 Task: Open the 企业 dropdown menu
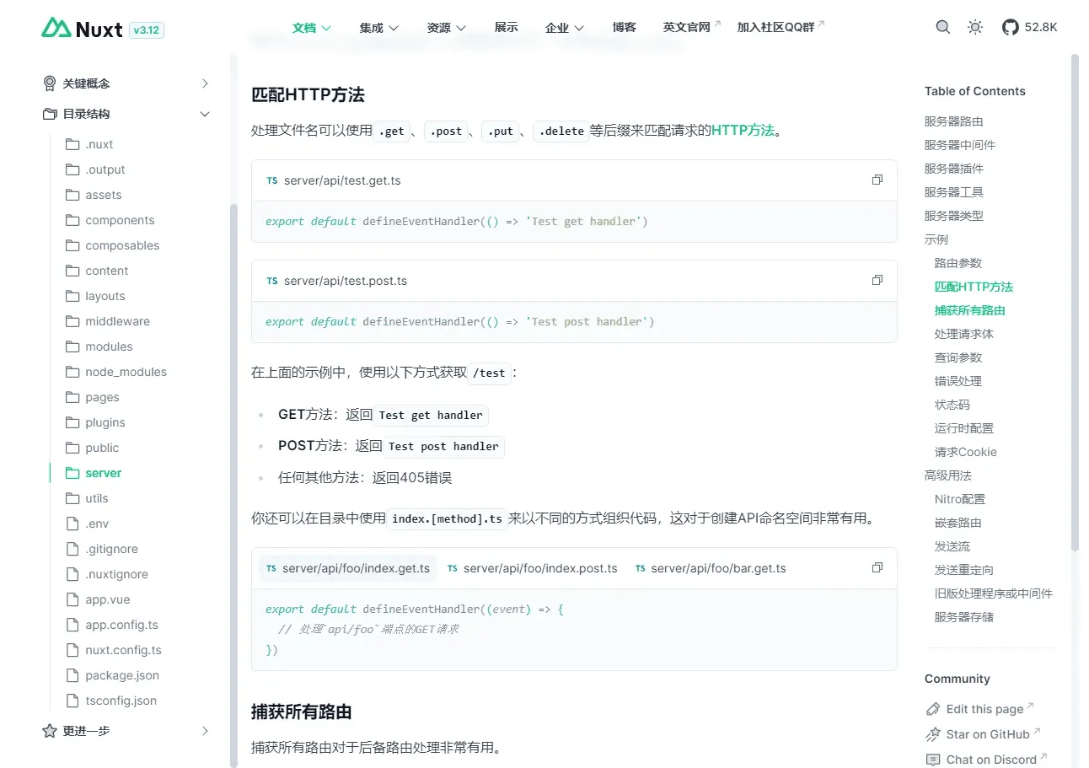tap(565, 28)
